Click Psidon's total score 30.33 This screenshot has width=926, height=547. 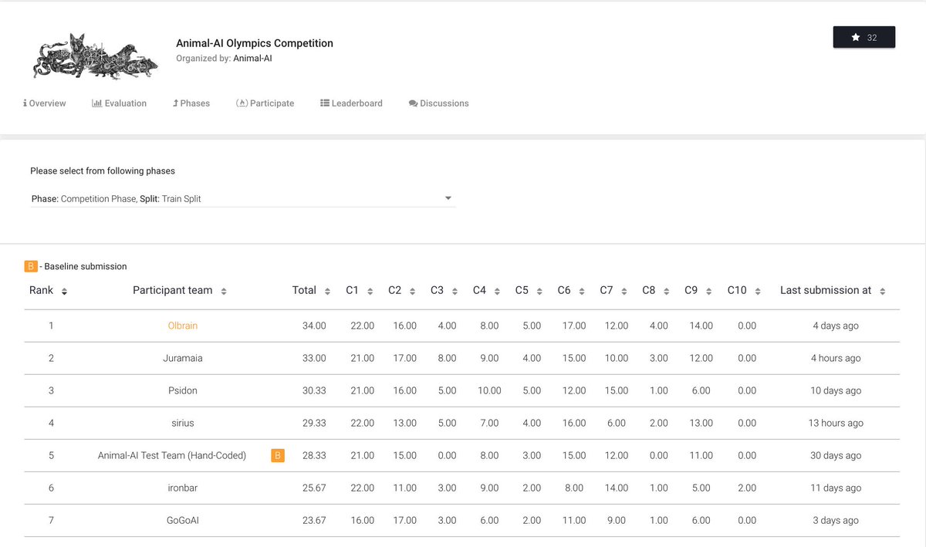click(x=314, y=391)
